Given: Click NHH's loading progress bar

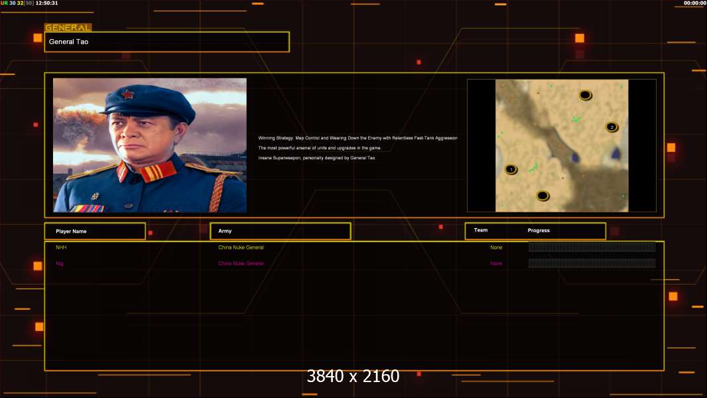Looking at the screenshot, I should 592,247.
